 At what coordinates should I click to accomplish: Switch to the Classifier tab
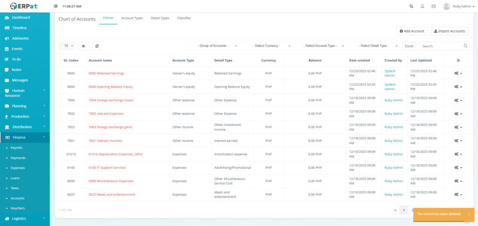point(184,18)
